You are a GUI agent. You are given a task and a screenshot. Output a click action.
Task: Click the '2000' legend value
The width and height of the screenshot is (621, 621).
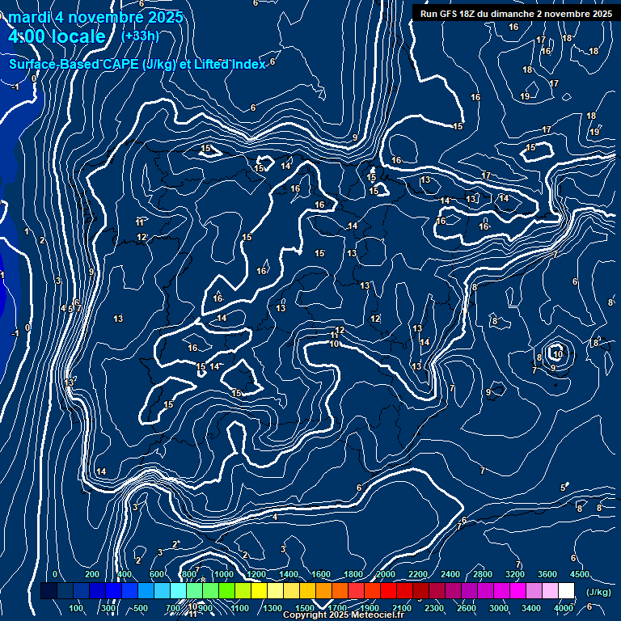tap(386, 574)
